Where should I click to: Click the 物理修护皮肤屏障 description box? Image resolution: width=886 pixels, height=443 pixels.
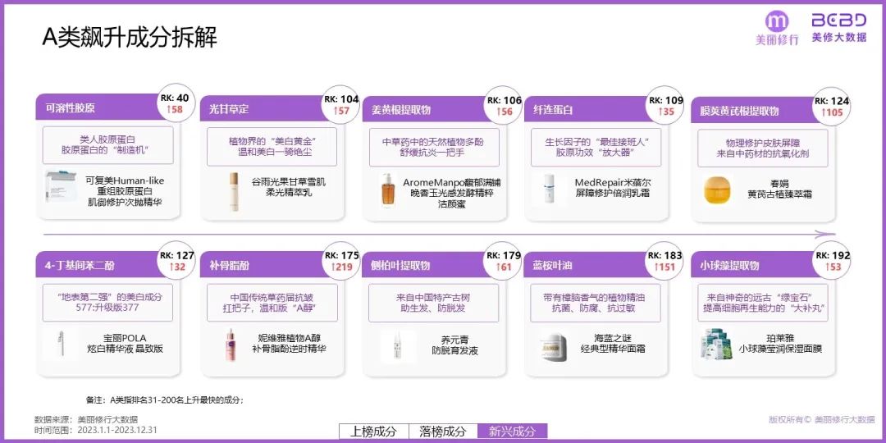tap(763, 148)
